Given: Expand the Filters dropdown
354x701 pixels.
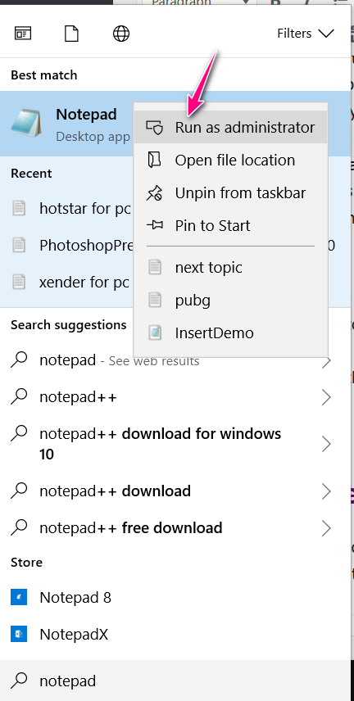Looking at the screenshot, I should tap(305, 34).
